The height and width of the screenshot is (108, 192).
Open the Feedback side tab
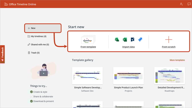3,54
